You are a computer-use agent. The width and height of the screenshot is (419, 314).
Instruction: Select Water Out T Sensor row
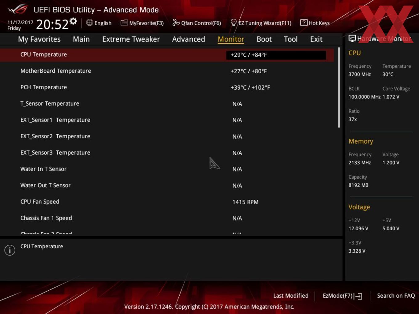click(x=167, y=185)
